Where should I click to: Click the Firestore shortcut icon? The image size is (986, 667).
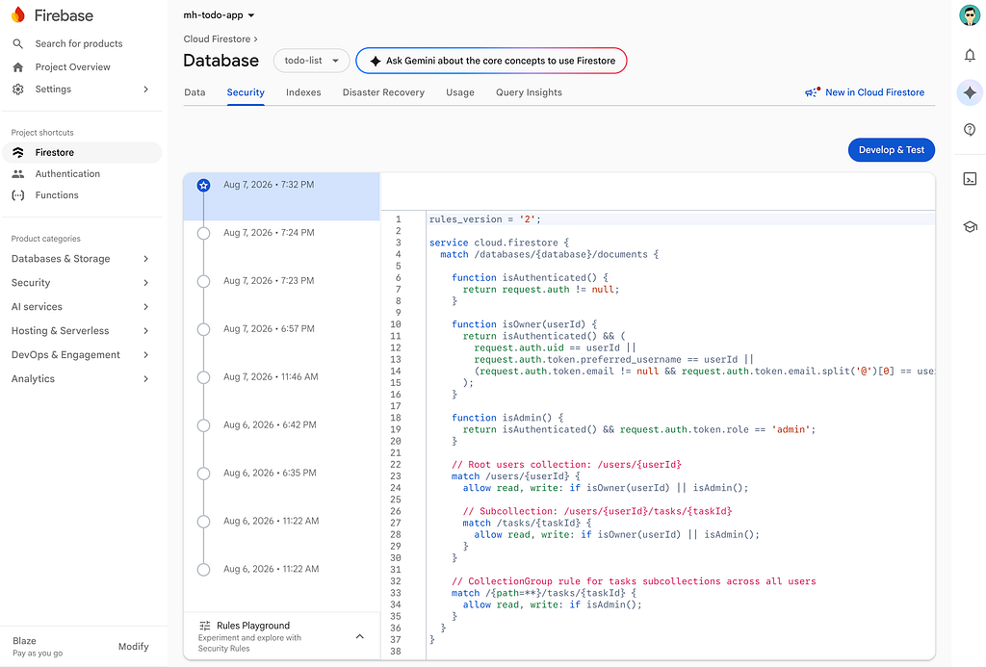pos(18,153)
